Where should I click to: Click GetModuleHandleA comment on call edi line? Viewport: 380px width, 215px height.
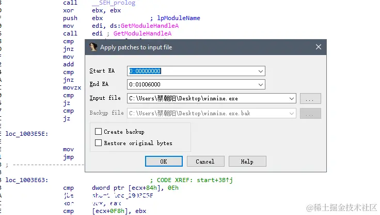click(x=142, y=33)
